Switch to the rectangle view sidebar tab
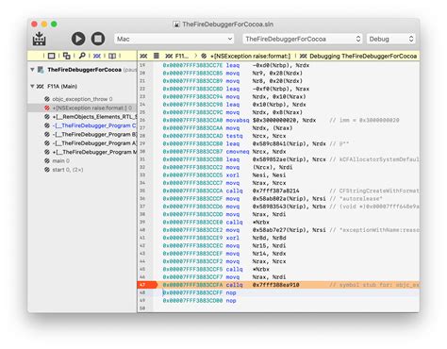This screenshot has height=349, width=447. [51, 56]
